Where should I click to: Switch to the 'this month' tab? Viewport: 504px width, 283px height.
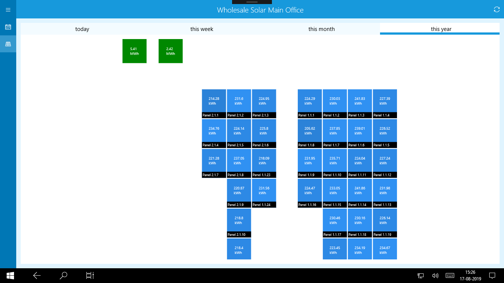click(x=321, y=29)
